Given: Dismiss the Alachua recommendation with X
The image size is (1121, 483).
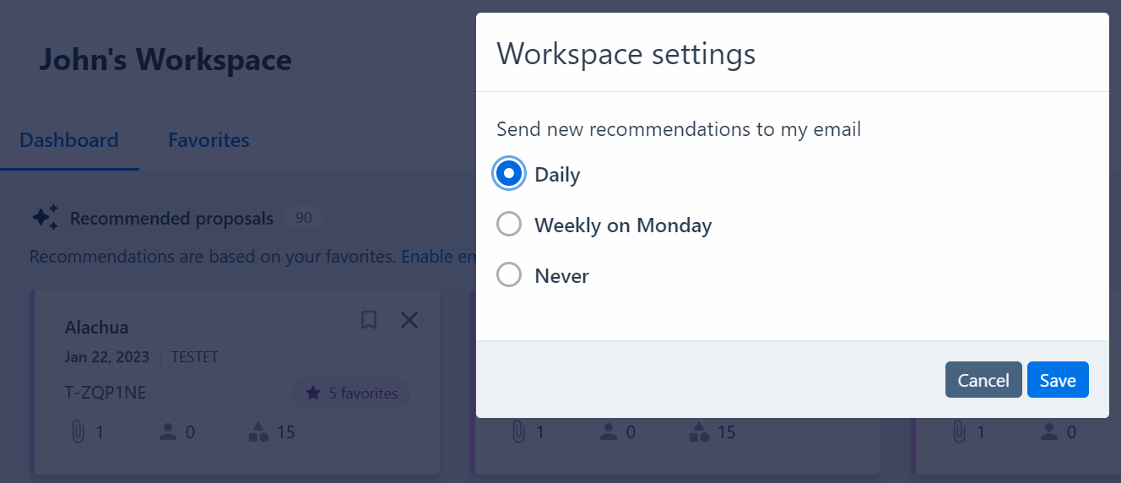Looking at the screenshot, I should [x=409, y=320].
